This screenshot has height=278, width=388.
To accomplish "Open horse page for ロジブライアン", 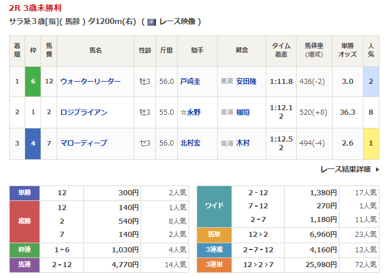I will tap(83, 112).
